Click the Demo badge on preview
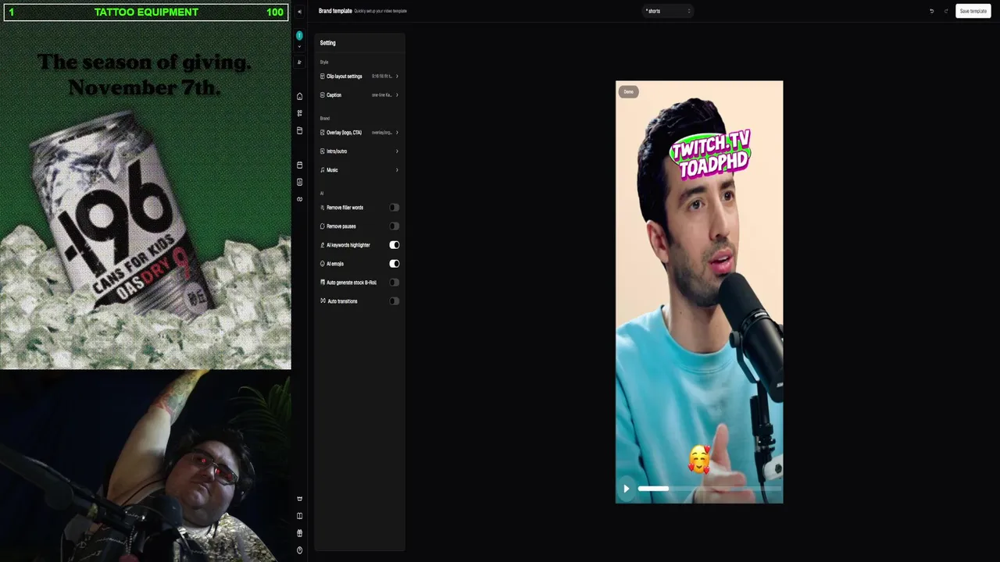Viewport: 1000px width, 562px height. 629,92
